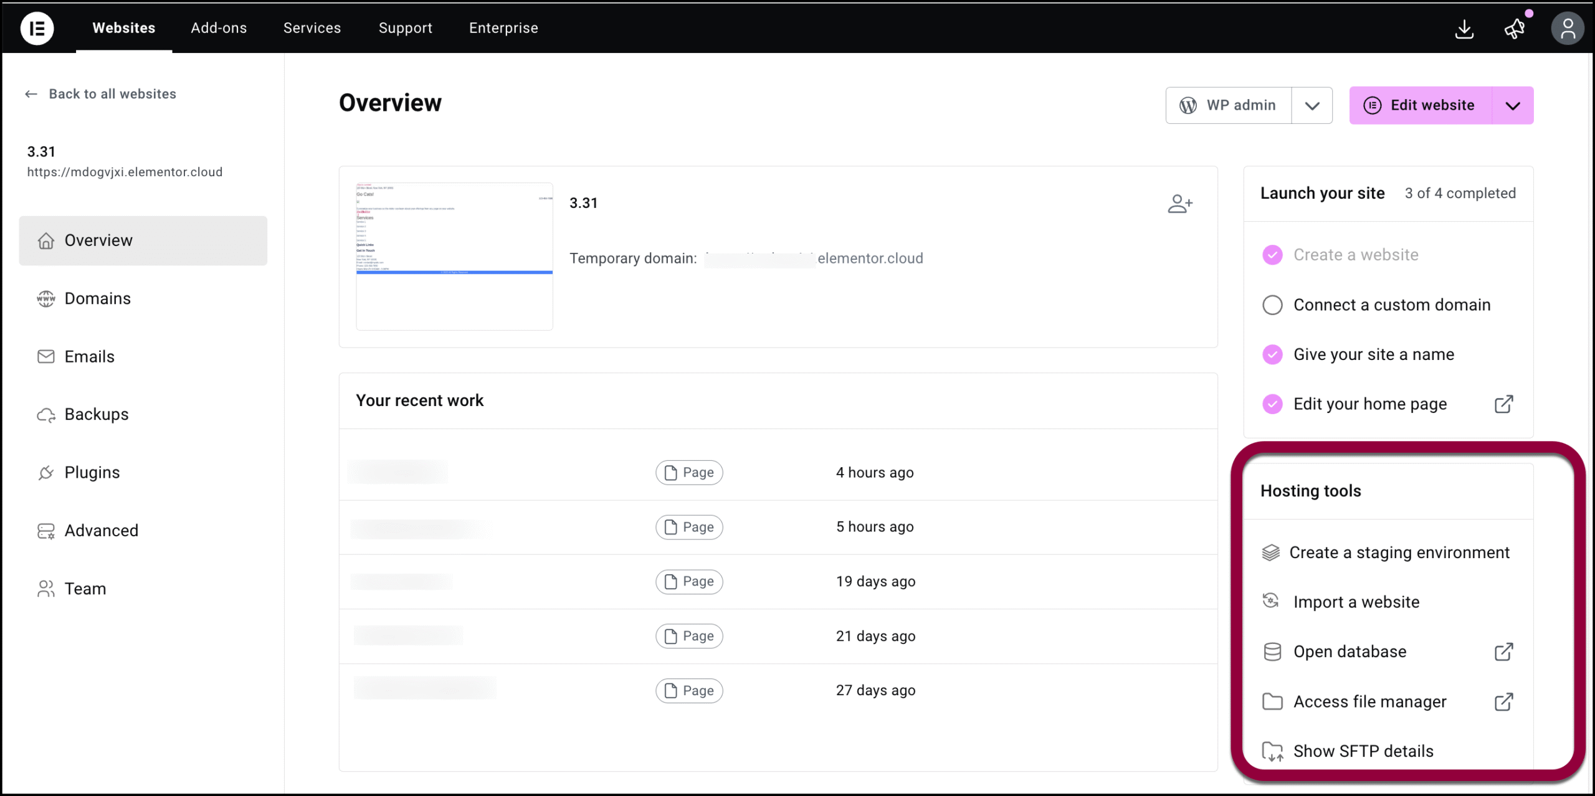The image size is (1595, 796).
Task: Open the Support menu in top bar
Action: tap(406, 28)
